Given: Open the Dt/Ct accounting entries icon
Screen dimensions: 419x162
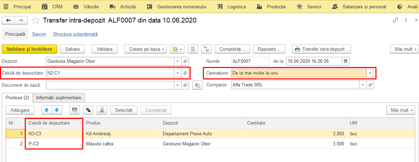Looking at the screenshot, I should [x=206, y=49].
